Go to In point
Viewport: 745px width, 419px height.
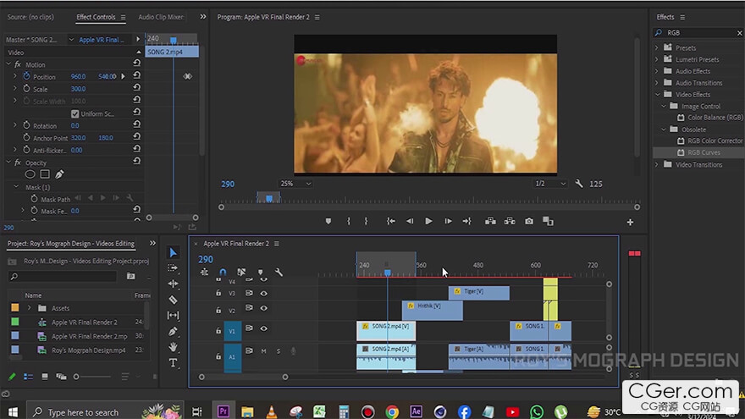[x=390, y=222]
